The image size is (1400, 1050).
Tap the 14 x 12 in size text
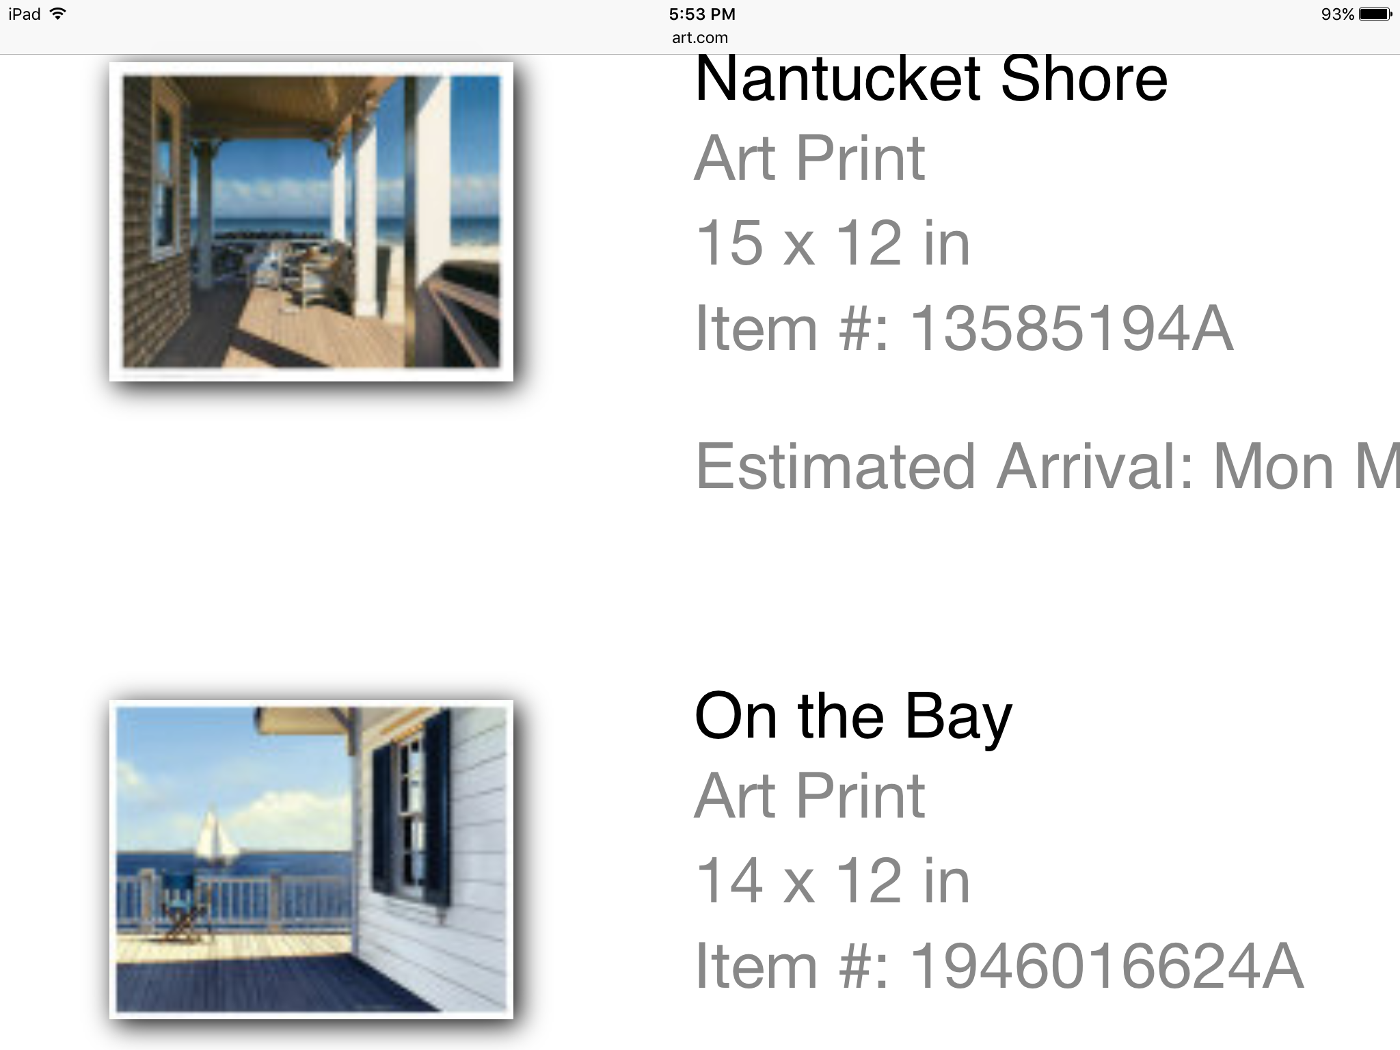click(x=832, y=881)
